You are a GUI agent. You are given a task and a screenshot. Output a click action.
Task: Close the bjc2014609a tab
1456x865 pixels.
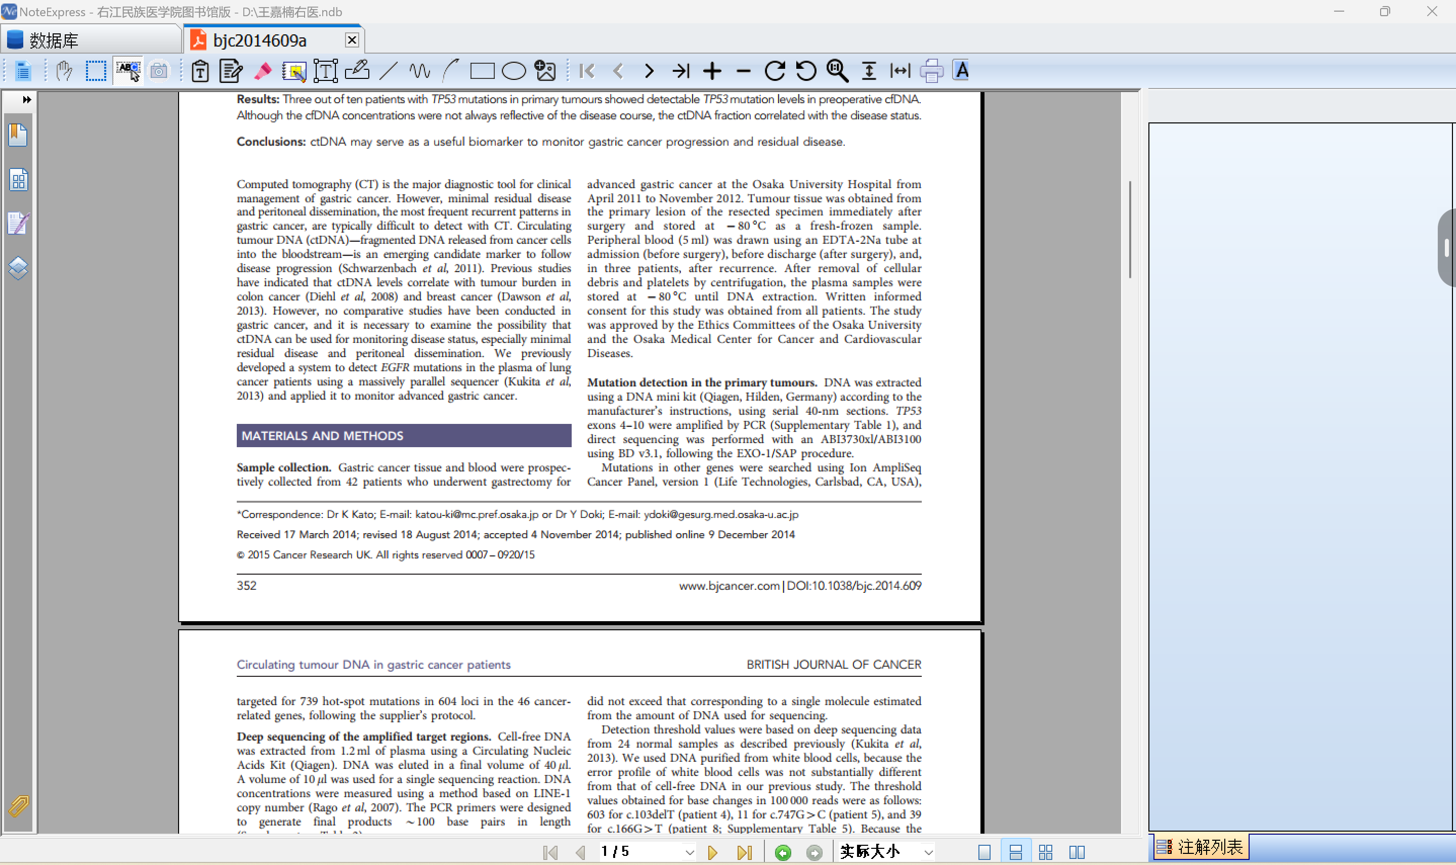pos(352,39)
